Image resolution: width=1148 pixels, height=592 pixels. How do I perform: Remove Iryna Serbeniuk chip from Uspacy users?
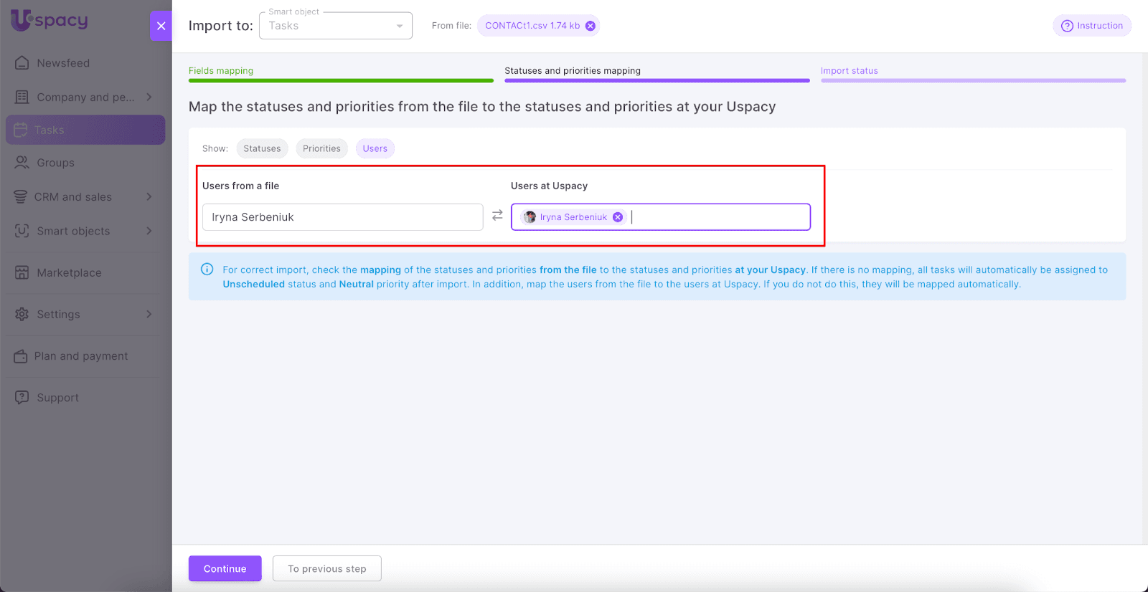coord(618,217)
